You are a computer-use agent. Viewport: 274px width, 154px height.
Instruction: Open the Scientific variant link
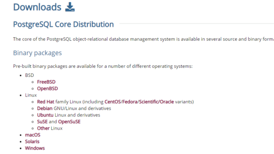click(x=149, y=102)
